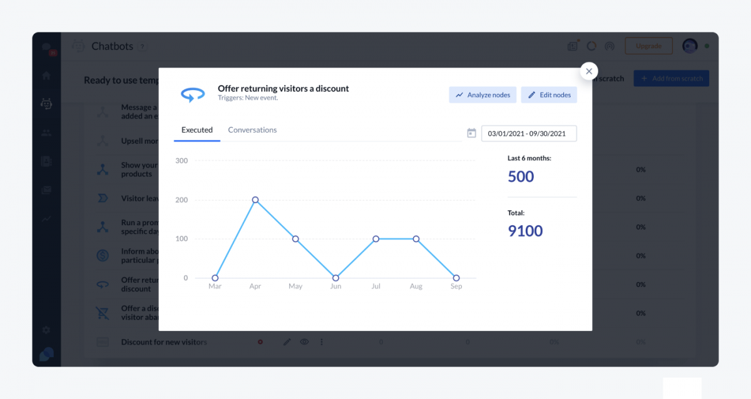Click the crossed cart icon in background list
The width and height of the screenshot is (751, 399).
[x=103, y=313]
